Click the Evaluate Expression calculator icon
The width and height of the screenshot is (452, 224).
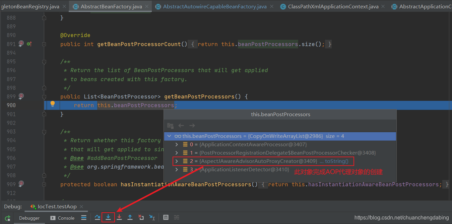[x=166, y=217]
